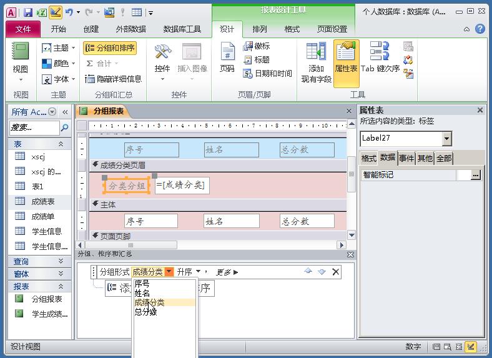Screen dimensions: 492x358
Task: Open Totals (合计) dropdown
Action: [102, 64]
